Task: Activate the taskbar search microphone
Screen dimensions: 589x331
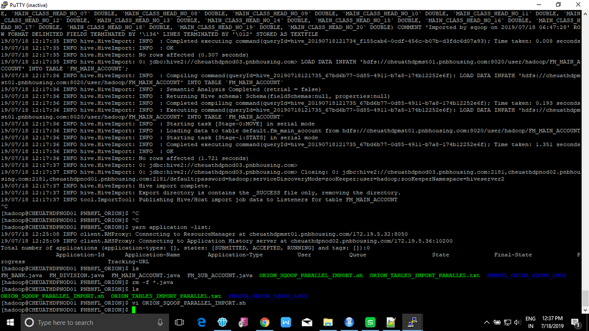Action: point(160,322)
